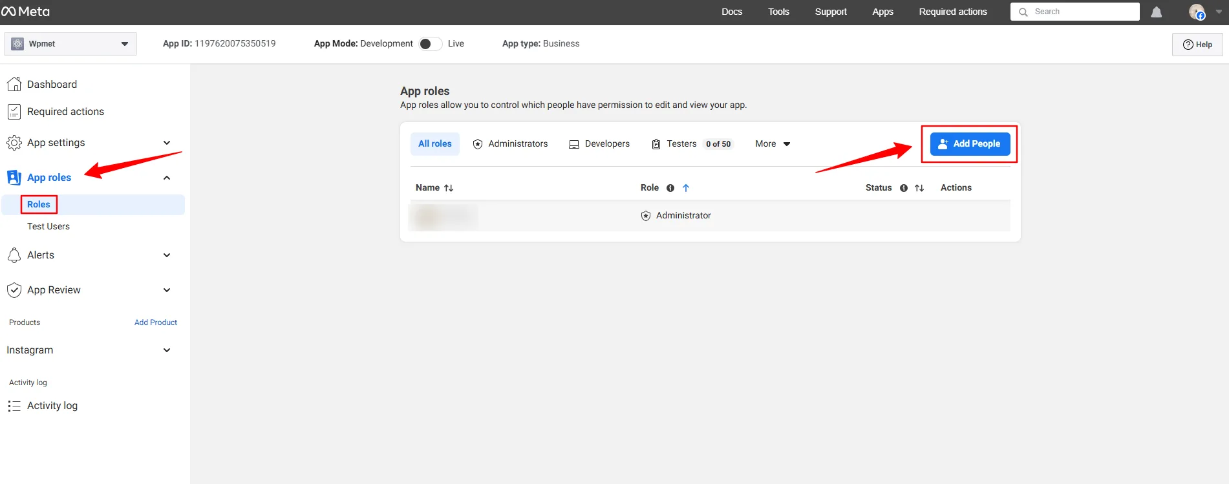Expand the App Review section
1229x484 pixels.
167,290
